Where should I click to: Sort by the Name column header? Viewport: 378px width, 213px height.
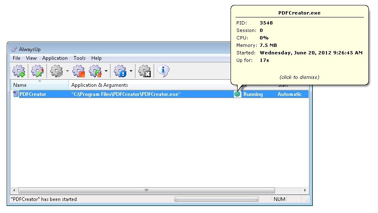point(40,85)
